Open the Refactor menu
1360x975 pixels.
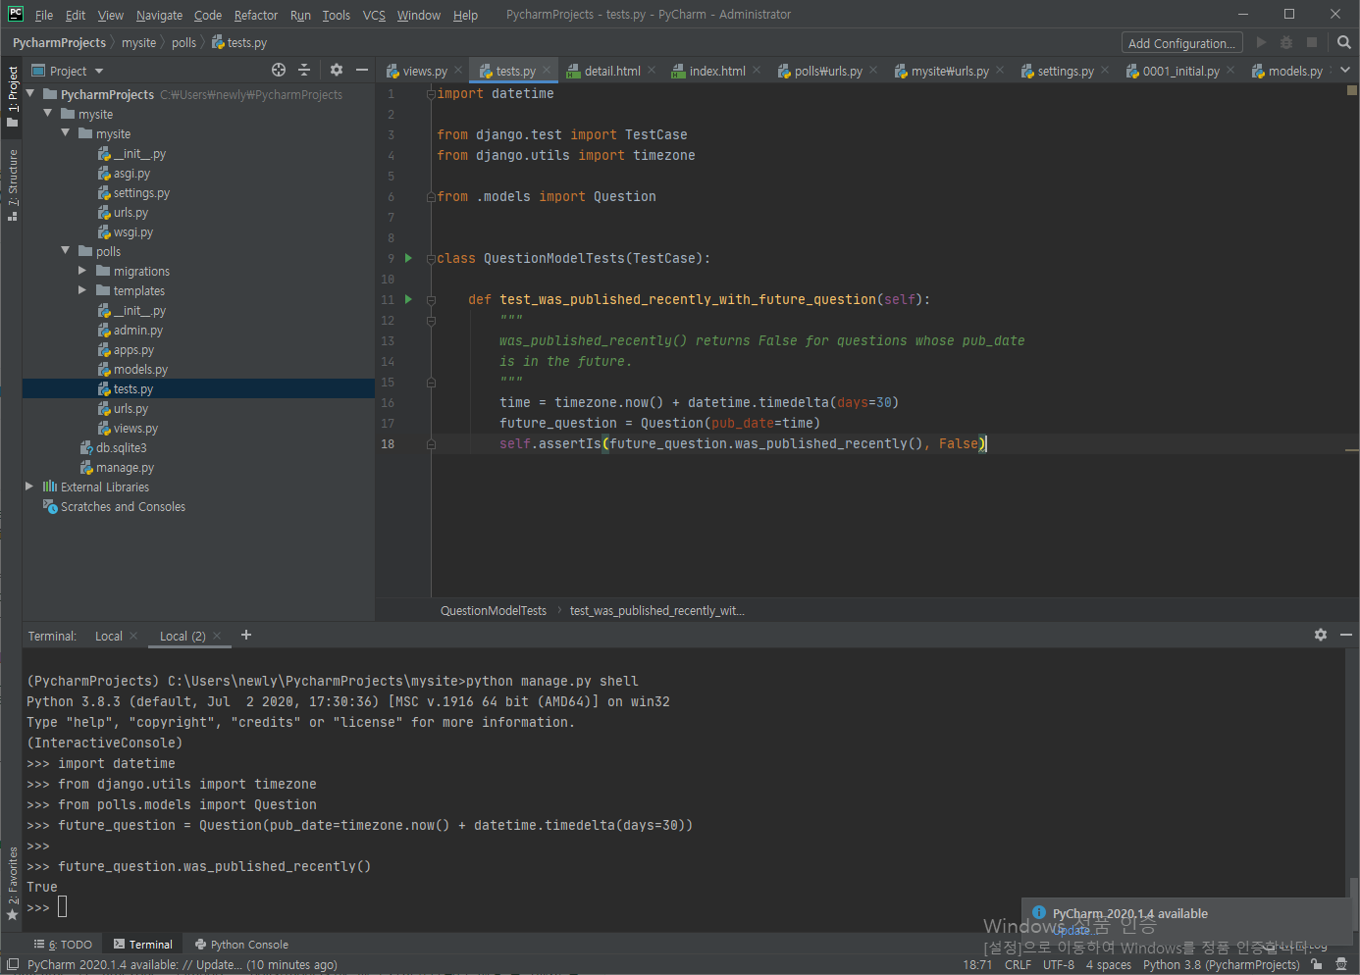click(x=256, y=15)
